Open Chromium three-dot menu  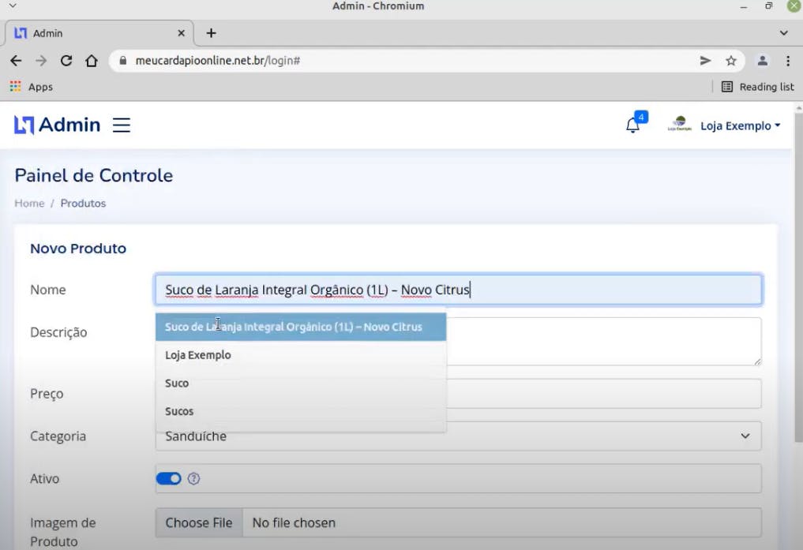(x=788, y=61)
